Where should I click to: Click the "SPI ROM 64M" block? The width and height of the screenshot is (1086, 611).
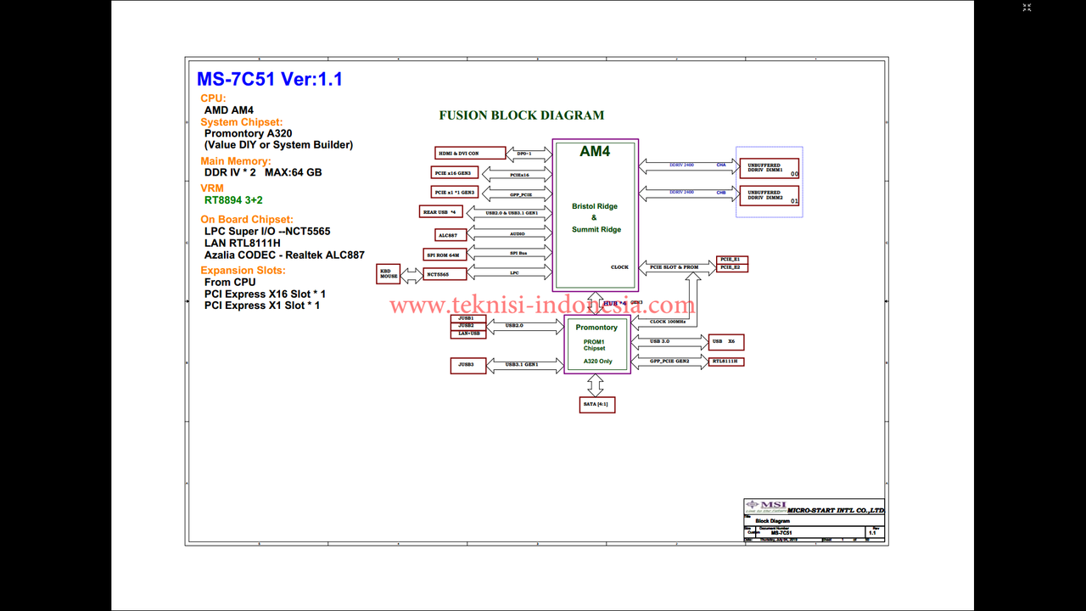click(443, 255)
